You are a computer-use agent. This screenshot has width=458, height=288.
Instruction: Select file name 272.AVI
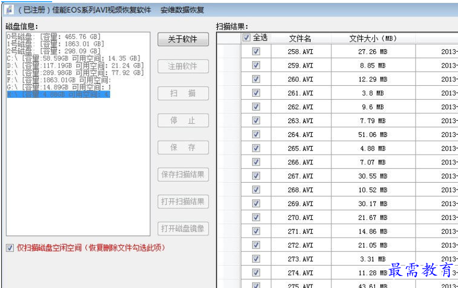click(x=300, y=246)
